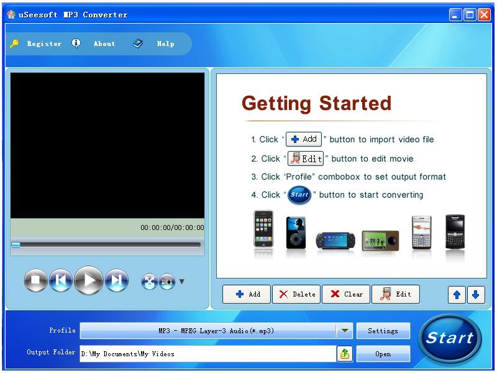Click the Start illustration in step 4
Screen dimensions: 497x373
tap(299, 195)
